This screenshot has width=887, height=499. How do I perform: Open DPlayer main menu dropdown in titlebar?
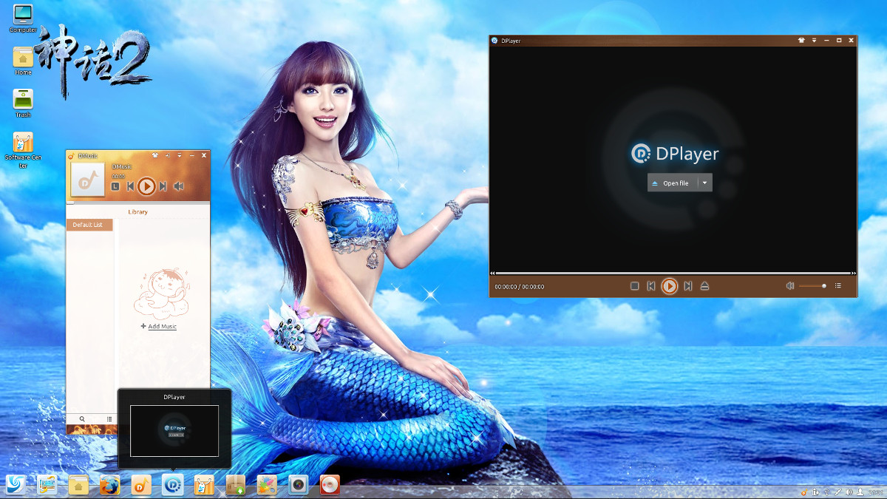814,41
